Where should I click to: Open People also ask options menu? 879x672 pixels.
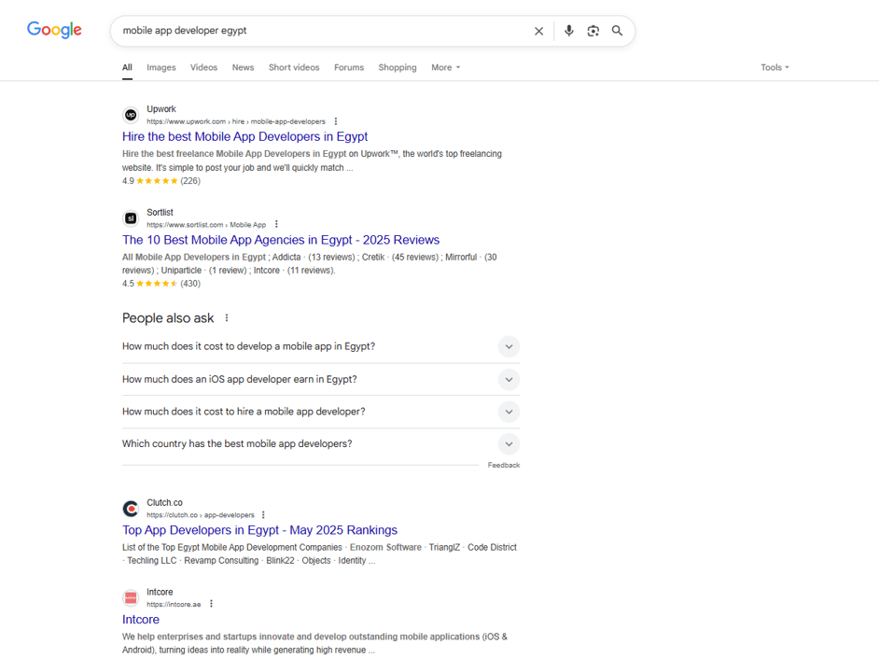point(227,318)
